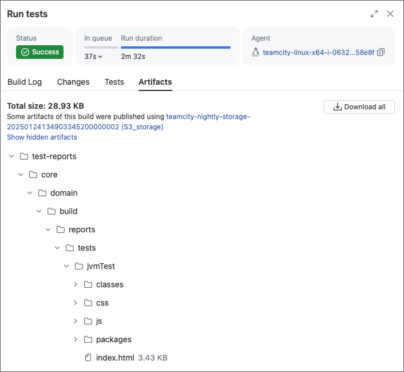This screenshot has width=404, height=372.
Task: Click the packages folder icon
Action: [x=88, y=339]
